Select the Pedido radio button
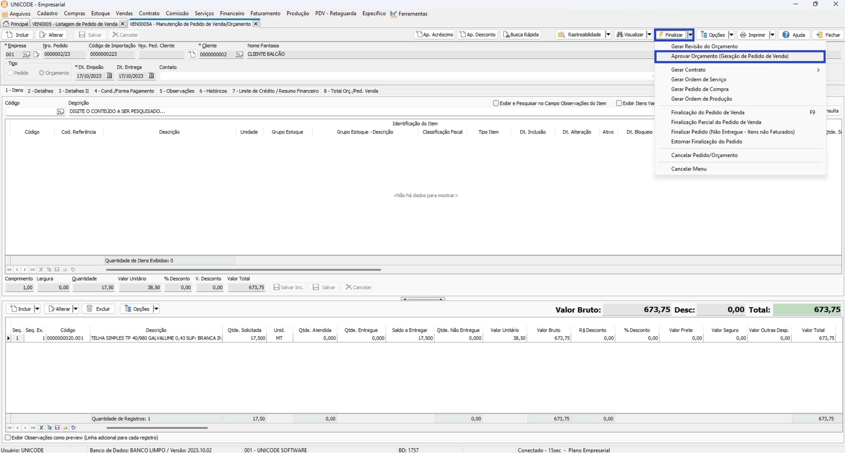This screenshot has width=845, height=453. 11,73
